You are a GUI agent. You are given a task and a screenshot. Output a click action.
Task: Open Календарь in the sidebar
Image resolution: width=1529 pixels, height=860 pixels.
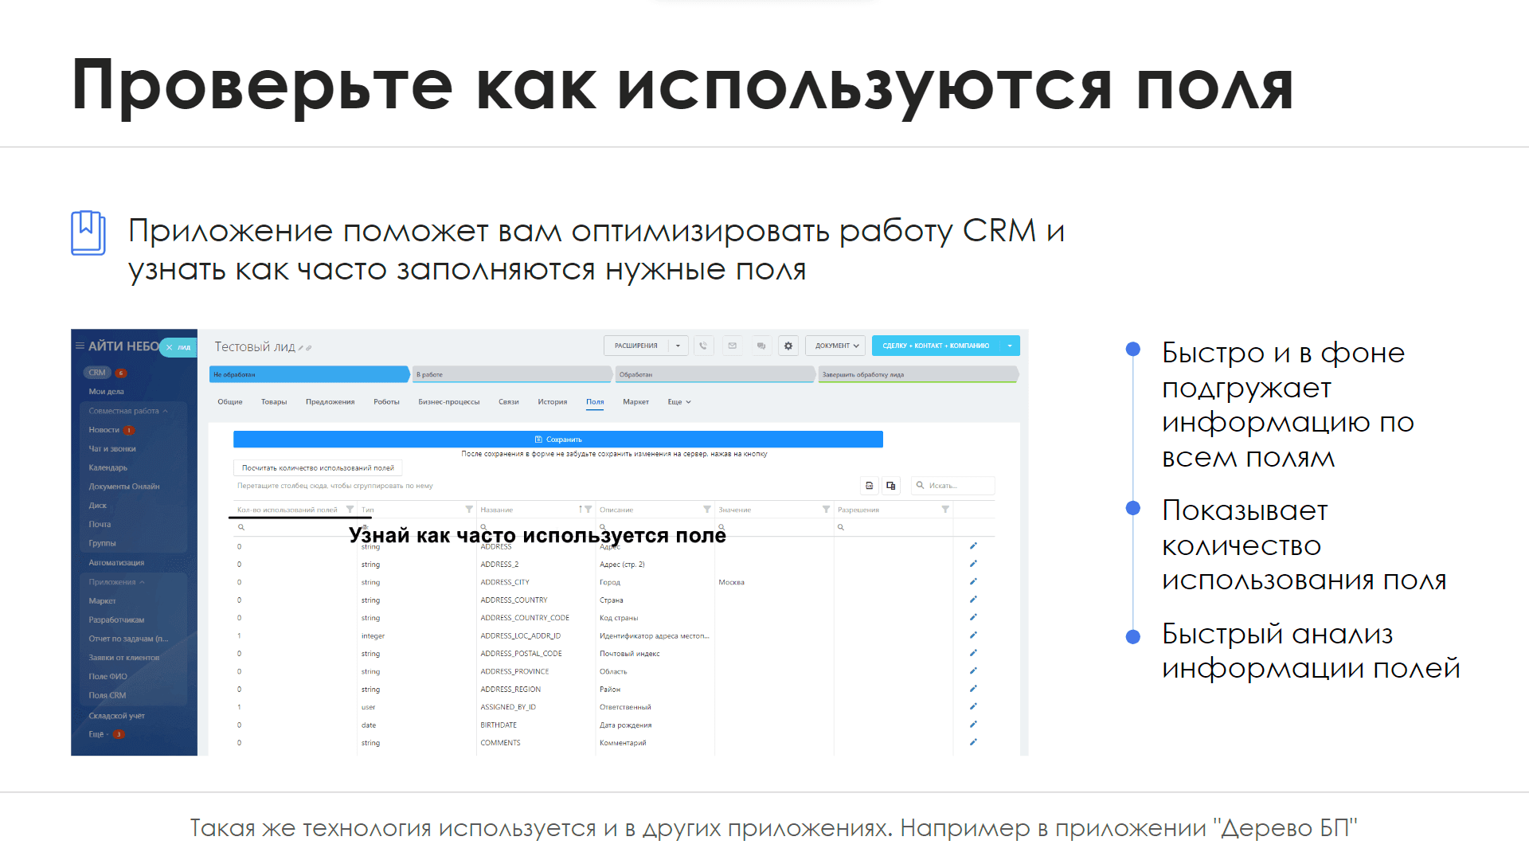click(x=108, y=468)
